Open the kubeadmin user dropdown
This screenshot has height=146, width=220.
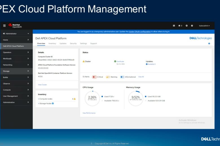204,26
